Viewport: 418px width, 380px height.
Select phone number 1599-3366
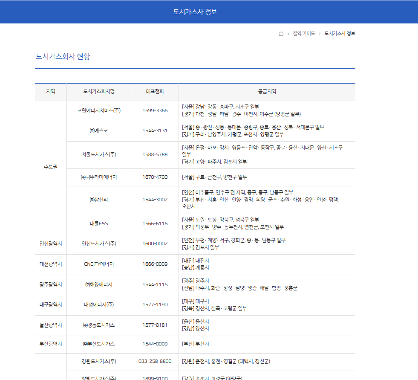[155, 110]
